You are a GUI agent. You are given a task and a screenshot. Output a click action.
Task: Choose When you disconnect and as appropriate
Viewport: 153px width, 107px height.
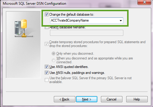54,60
